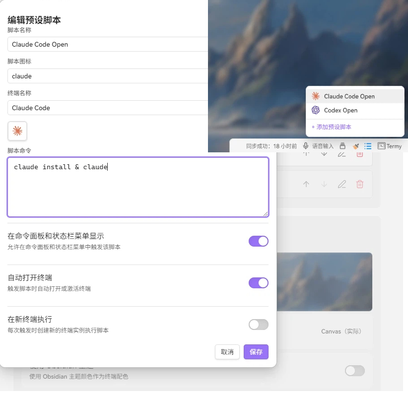Click inside the 脚本命令 textarea
Screen dimensions: 408x396
138,187
